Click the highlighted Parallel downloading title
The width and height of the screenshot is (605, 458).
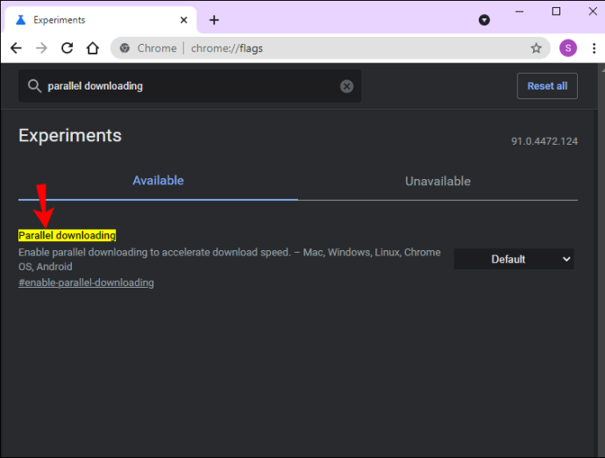click(x=68, y=235)
